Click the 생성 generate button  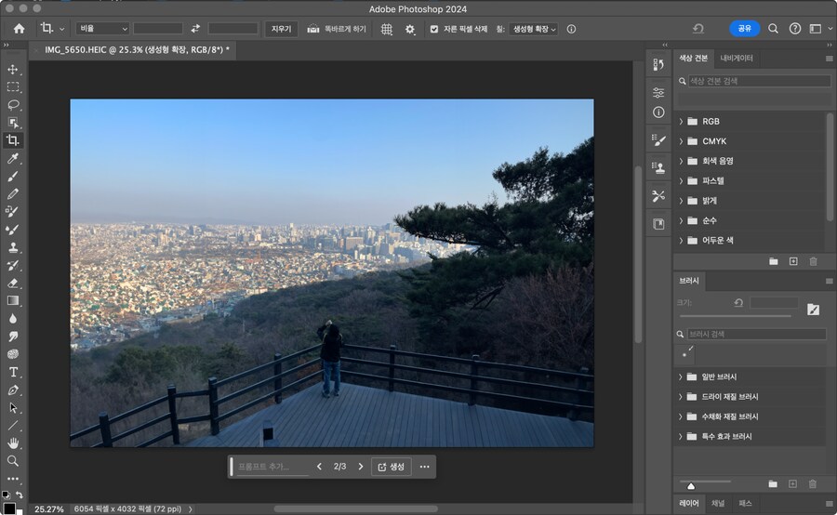click(391, 467)
